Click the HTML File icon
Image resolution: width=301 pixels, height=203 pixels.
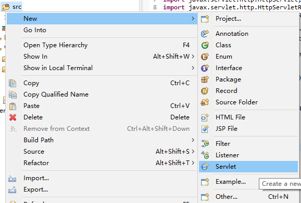205,117
